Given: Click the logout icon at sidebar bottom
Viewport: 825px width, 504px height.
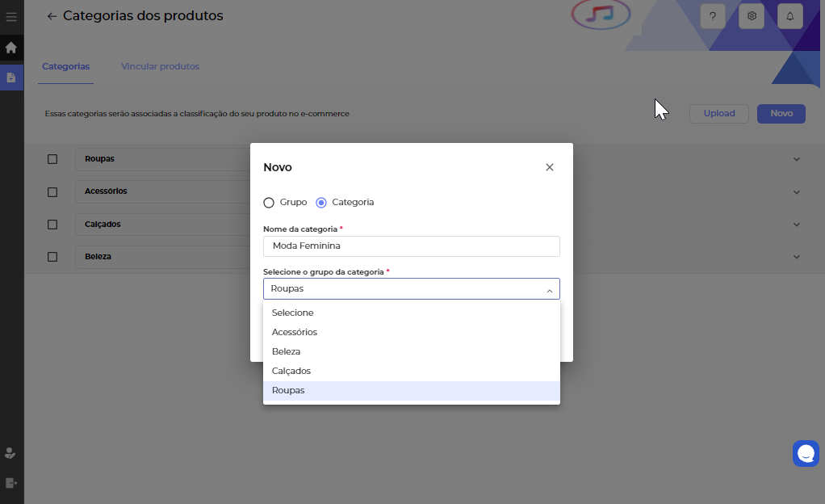Looking at the screenshot, I should click(10, 483).
